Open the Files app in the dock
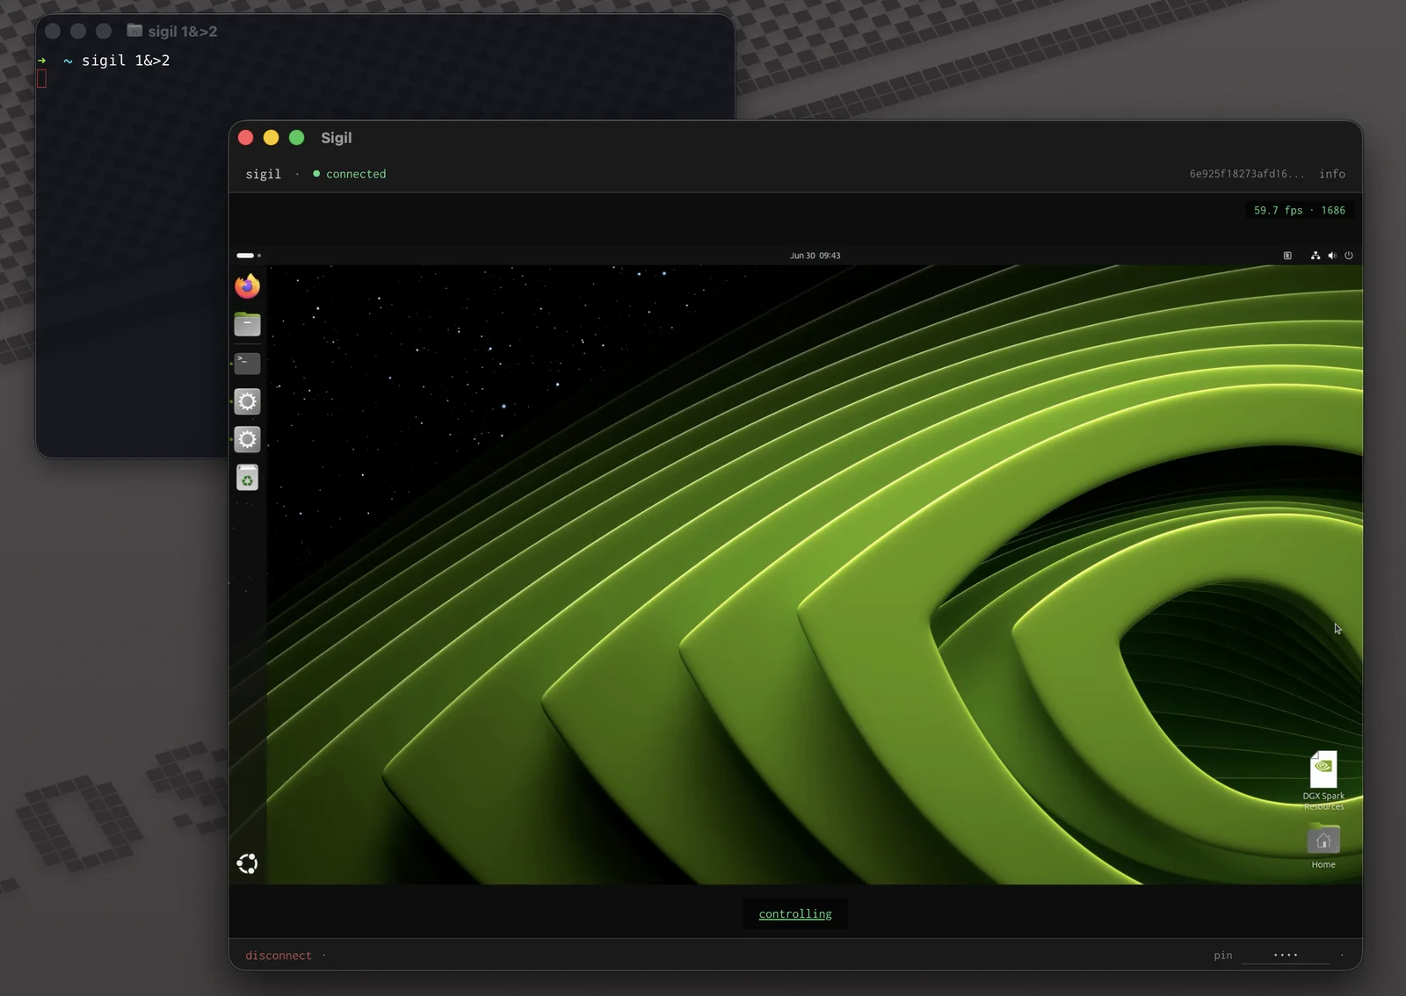The width and height of the screenshot is (1406, 996). pos(248,324)
